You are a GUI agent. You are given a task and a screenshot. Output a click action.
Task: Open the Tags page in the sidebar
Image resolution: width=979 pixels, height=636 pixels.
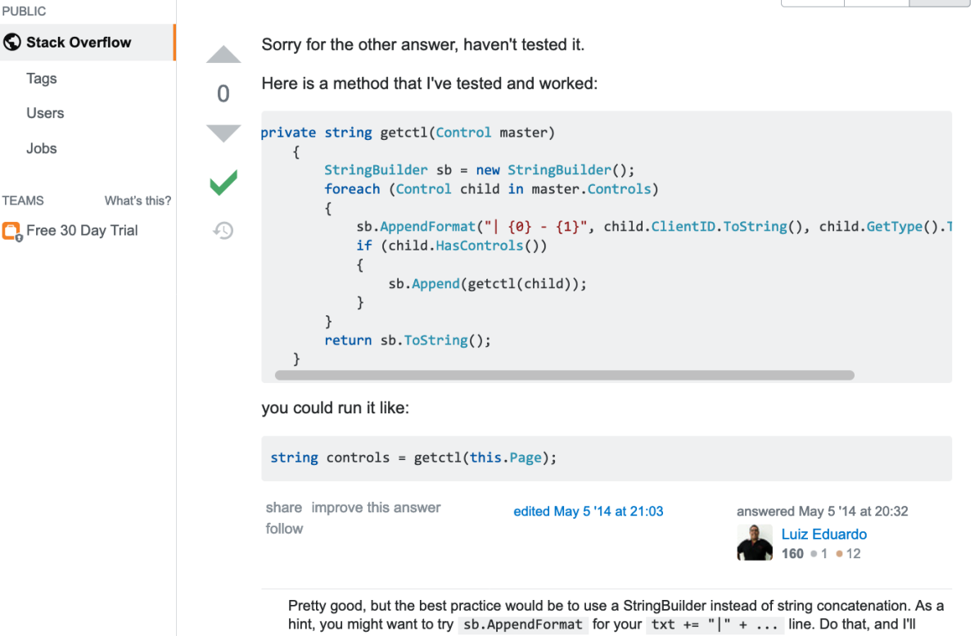pyautogui.click(x=42, y=79)
